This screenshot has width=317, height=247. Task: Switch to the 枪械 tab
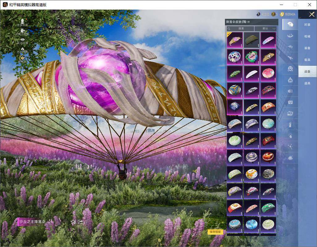pyautogui.click(x=307, y=36)
